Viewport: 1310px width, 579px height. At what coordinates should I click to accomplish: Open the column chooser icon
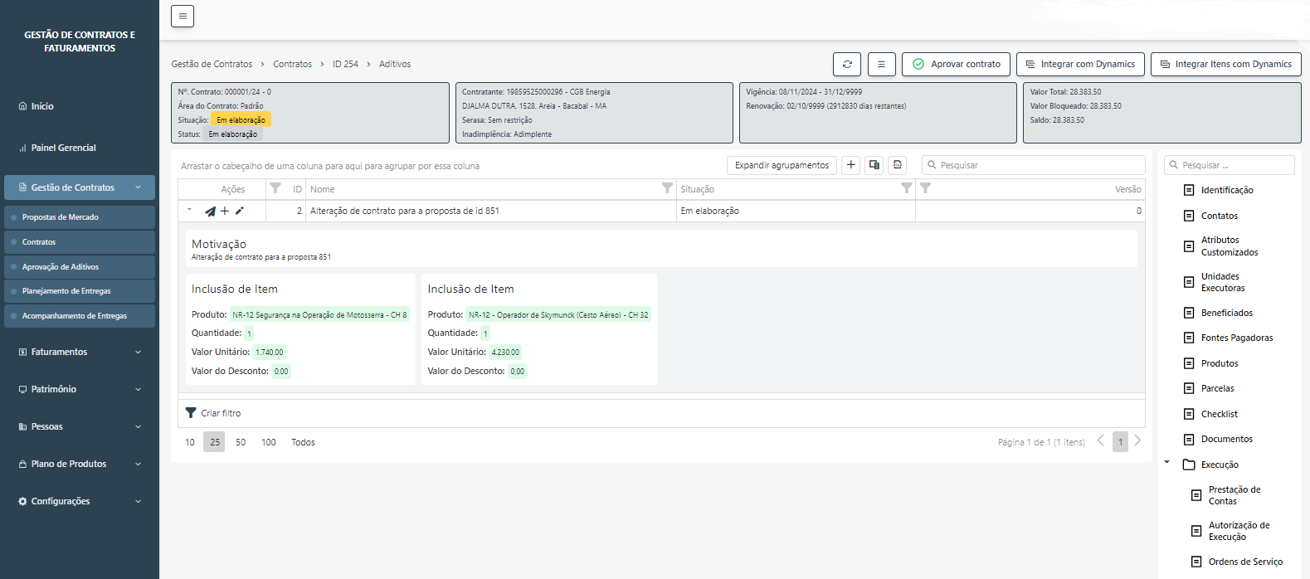[874, 165]
